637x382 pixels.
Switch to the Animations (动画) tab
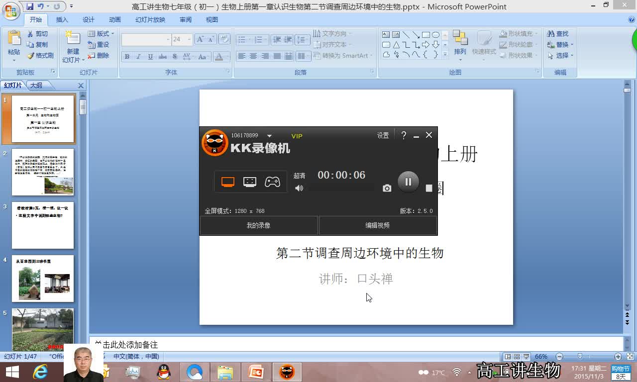click(x=115, y=20)
